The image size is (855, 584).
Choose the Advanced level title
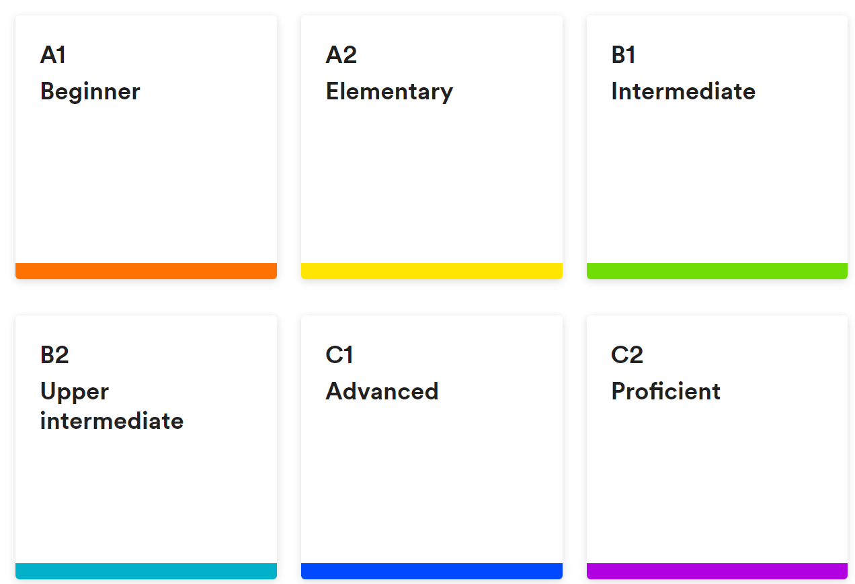382,391
